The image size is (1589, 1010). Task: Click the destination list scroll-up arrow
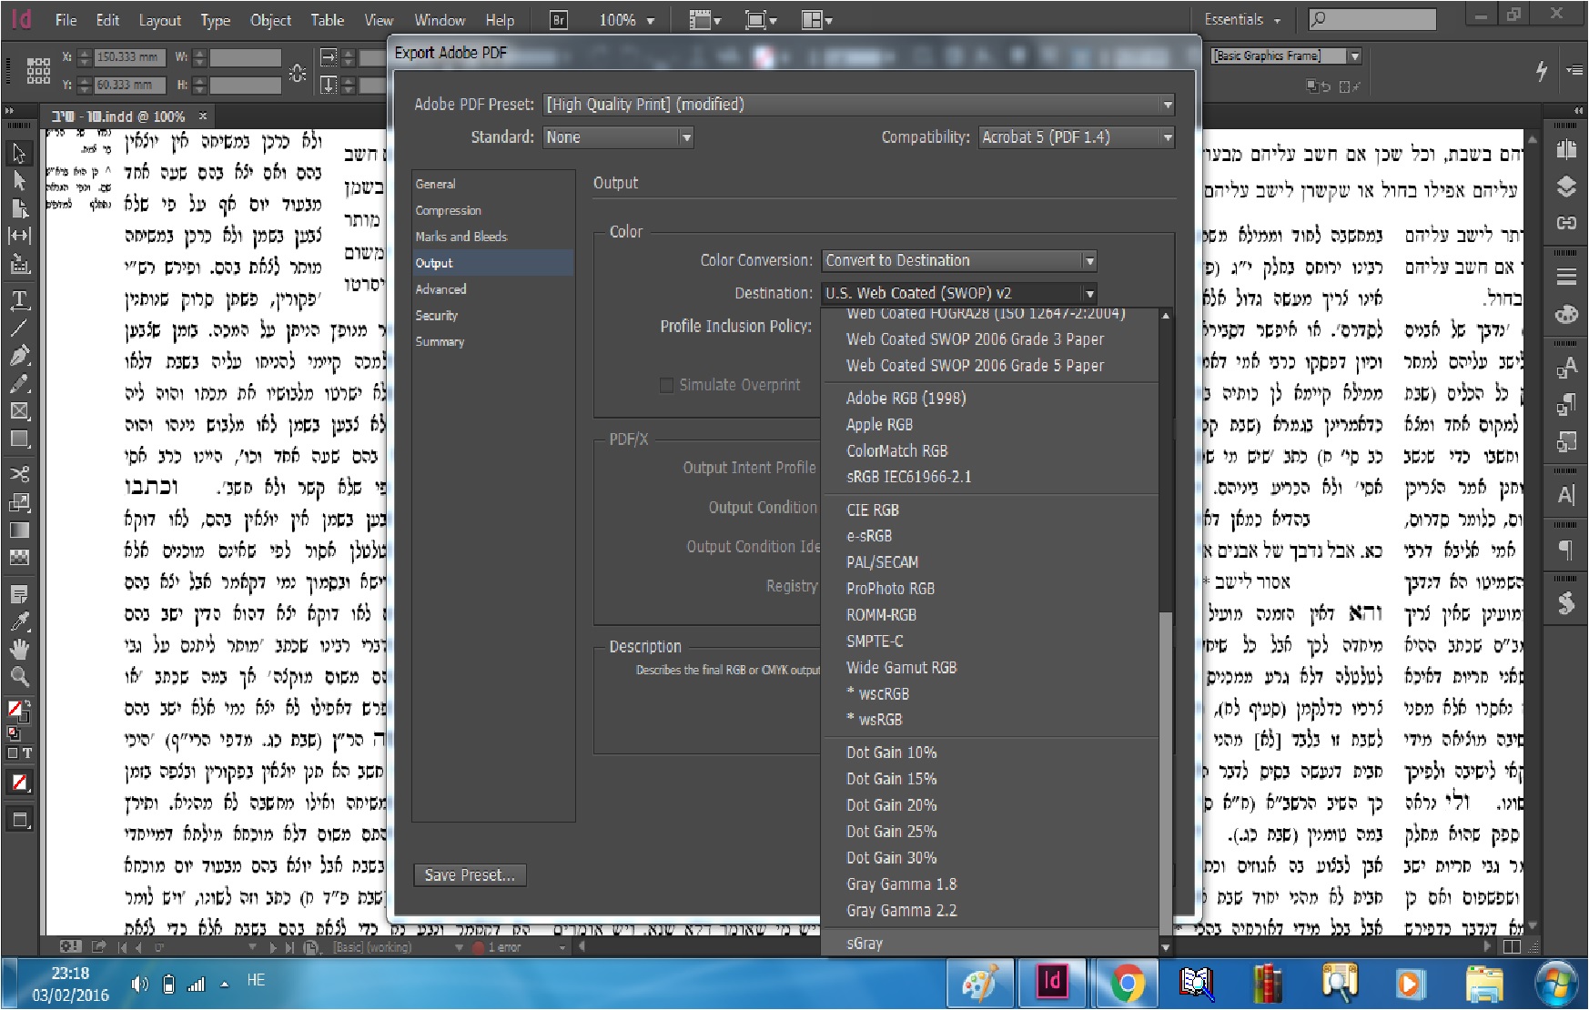click(x=1166, y=315)
